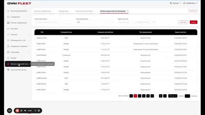Go to page 2 in pagination
The height and width of the screenshot is (115, 205).
(x=140, y=96)
